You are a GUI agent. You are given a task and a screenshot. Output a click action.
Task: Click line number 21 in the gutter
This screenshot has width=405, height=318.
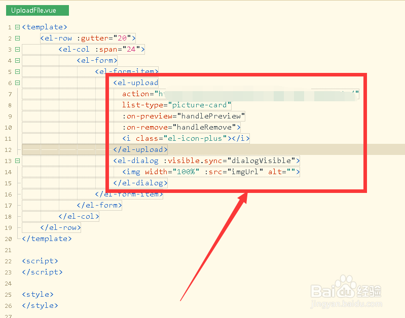[8, 250]
